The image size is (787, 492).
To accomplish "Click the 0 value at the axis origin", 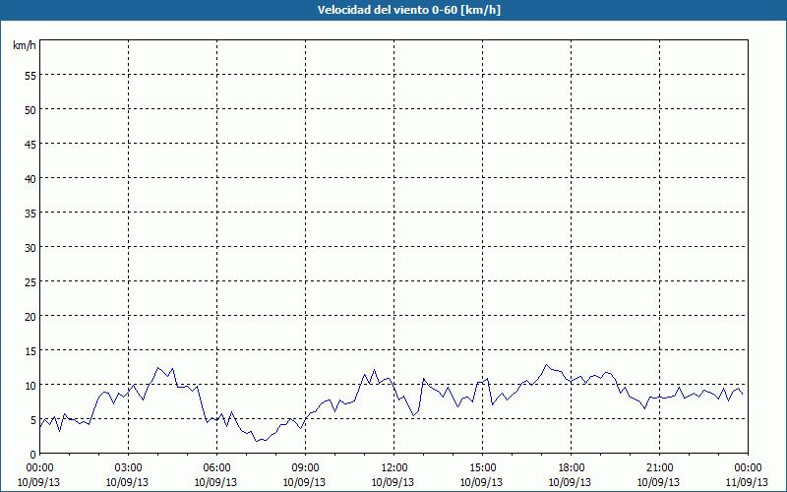I will pyautogui.click(x=33, y=454).
